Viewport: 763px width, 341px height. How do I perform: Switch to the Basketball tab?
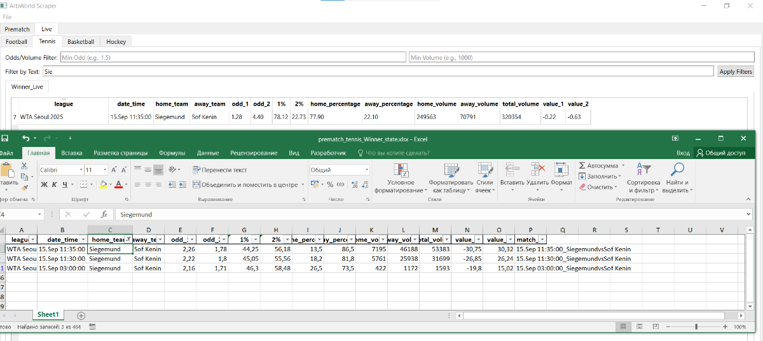(x=81, y=42)
